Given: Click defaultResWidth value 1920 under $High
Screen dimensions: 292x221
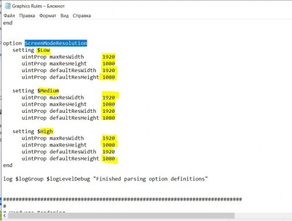Looking at the screenshot, I should click(109, 152).
